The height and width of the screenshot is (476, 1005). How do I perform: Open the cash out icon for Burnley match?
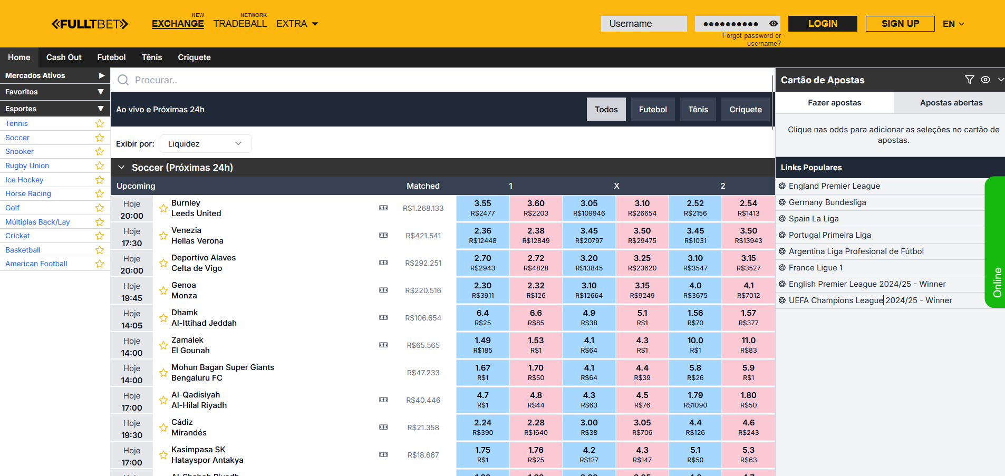coord(383,208)
